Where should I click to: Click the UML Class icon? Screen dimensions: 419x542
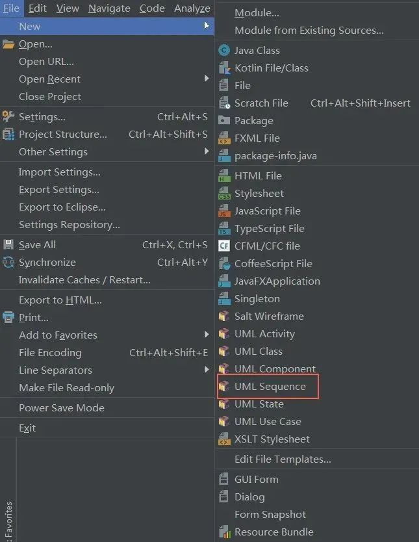(224, 351)
